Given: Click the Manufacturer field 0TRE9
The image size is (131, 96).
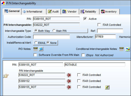Looking at the screenshot, I should point(105,37).
